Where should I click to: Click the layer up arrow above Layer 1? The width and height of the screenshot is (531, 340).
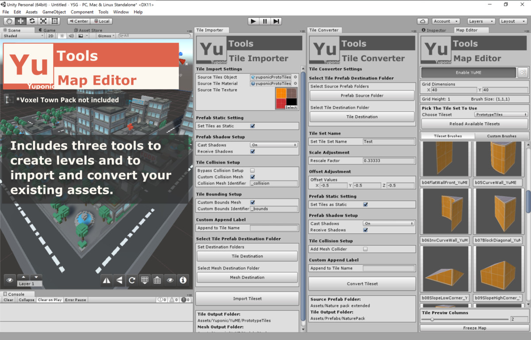(23, 277)
